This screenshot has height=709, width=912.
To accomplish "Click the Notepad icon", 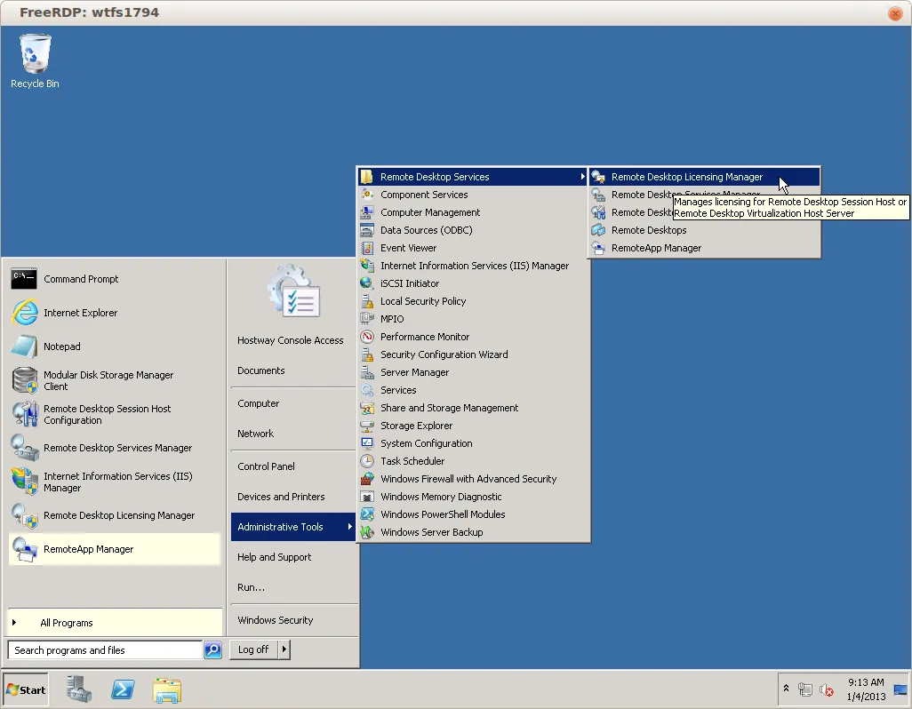I will 24,347.
